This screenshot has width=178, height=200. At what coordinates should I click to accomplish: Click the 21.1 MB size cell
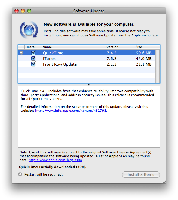click(144, 64)
